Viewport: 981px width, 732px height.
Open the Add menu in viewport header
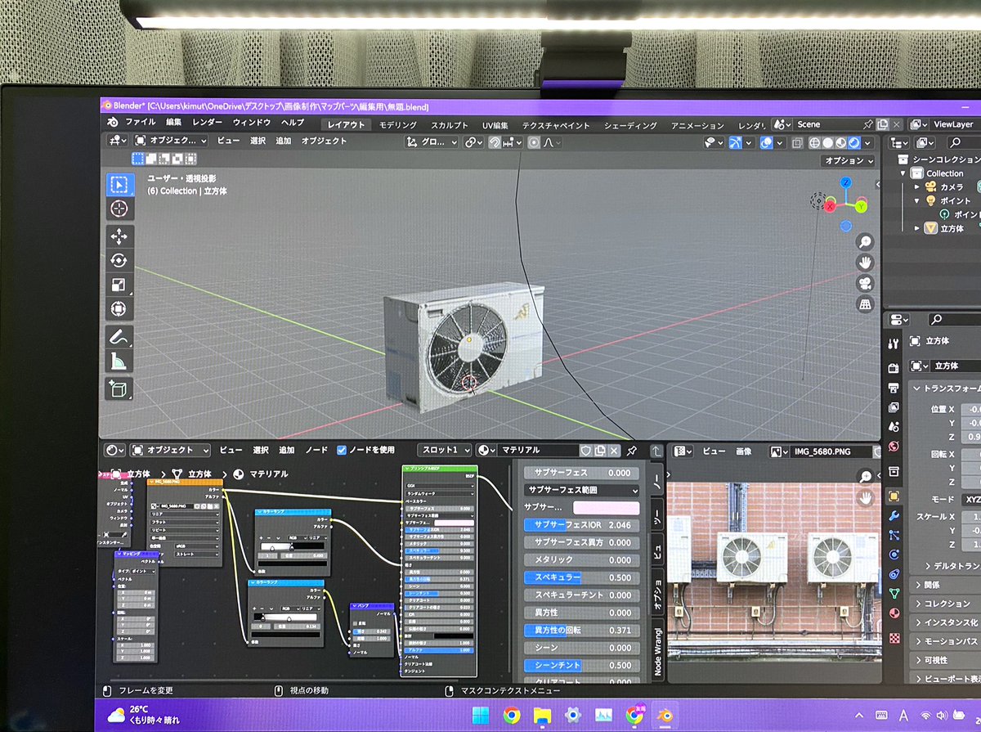[283, 141]
